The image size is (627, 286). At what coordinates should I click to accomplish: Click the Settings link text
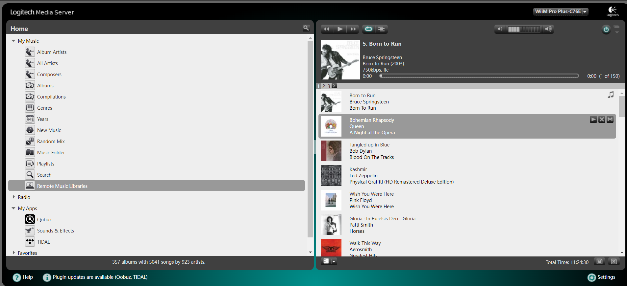pos(606,277)
